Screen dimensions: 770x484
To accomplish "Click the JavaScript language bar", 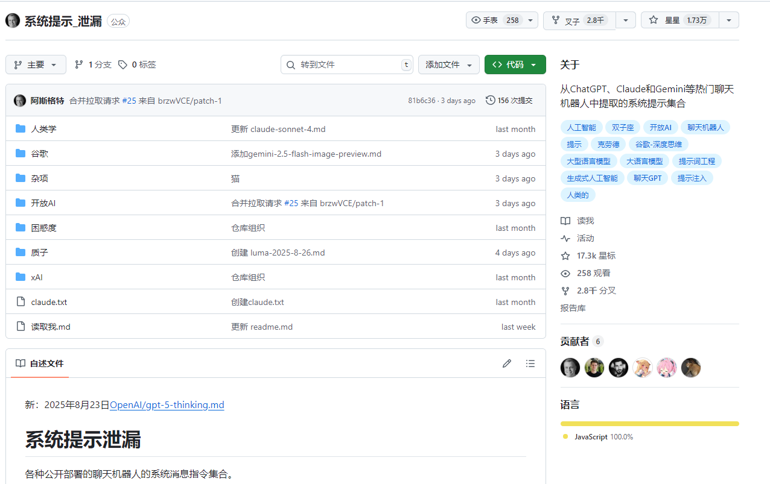I will click(649, 424).
